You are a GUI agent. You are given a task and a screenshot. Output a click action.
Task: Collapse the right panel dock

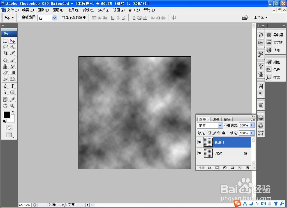(284, 26)
